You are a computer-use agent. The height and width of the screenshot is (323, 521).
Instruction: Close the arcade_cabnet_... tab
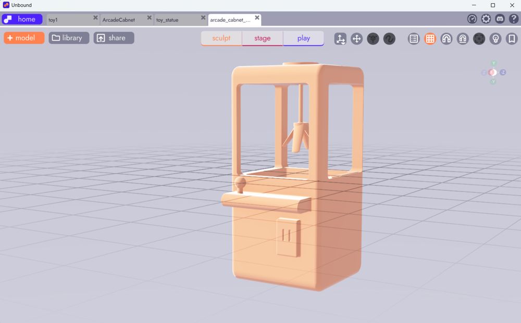[x=257, y=18]
